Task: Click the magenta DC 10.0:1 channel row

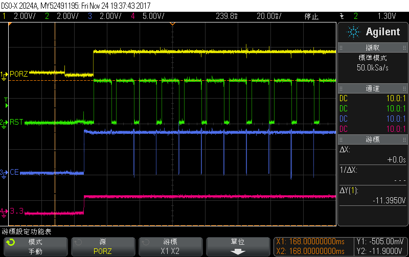Action: pyautogui.click(x=373, y=129)
